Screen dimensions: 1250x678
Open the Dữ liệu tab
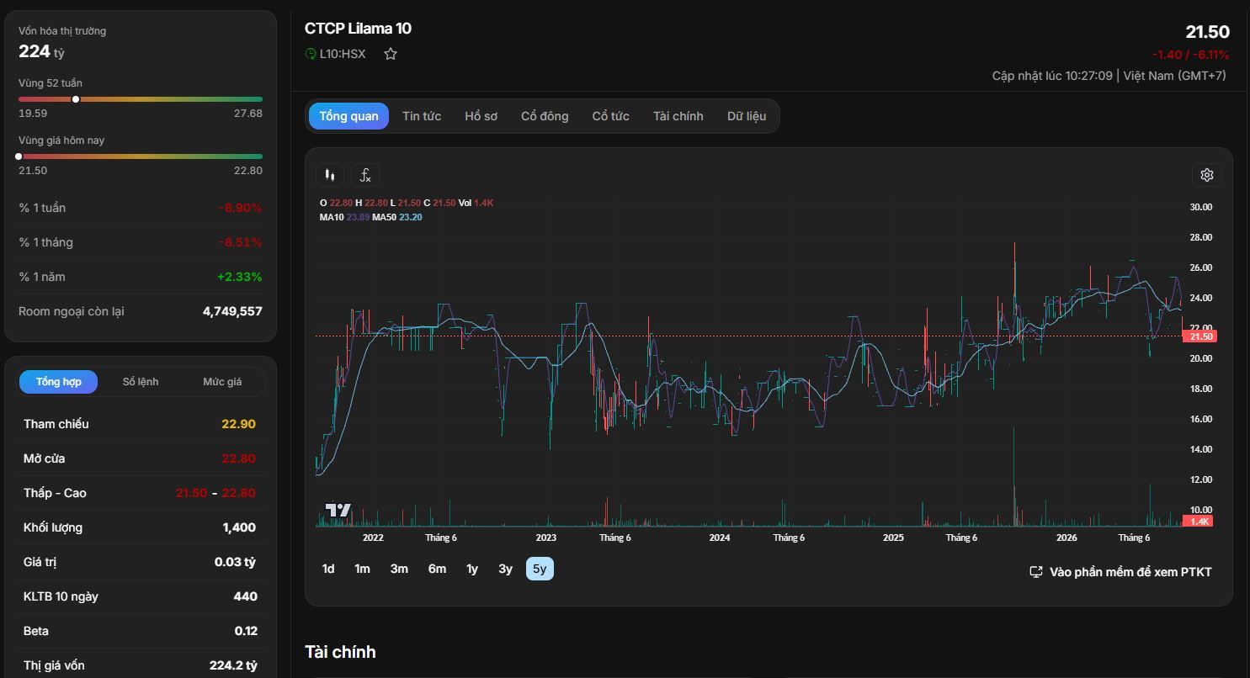747,116
